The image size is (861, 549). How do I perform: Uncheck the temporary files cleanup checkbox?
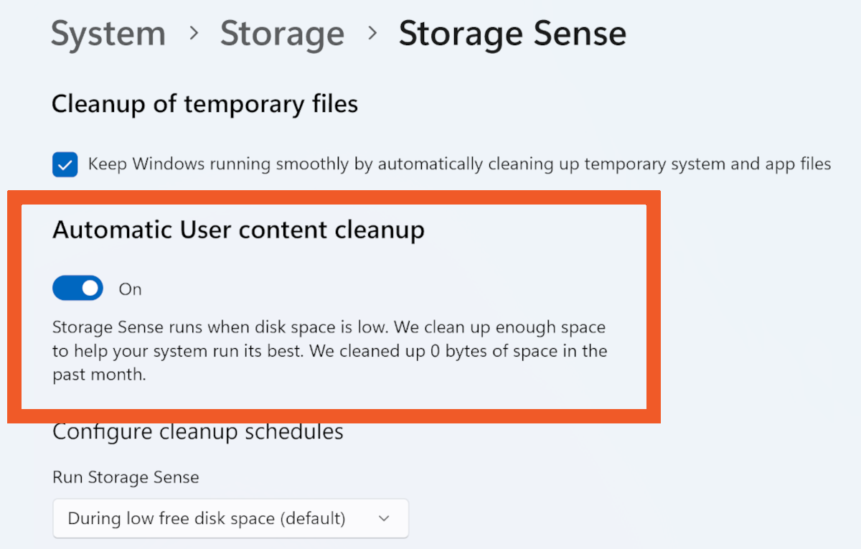click(x=65, y=164)
